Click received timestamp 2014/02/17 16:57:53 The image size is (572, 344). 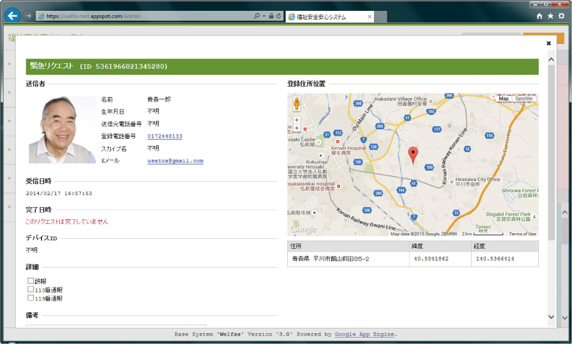click(x=59, y=193)
